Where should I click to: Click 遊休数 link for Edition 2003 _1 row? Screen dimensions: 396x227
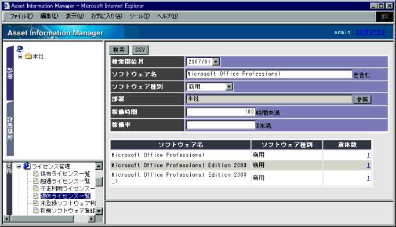tap(369, 178)
